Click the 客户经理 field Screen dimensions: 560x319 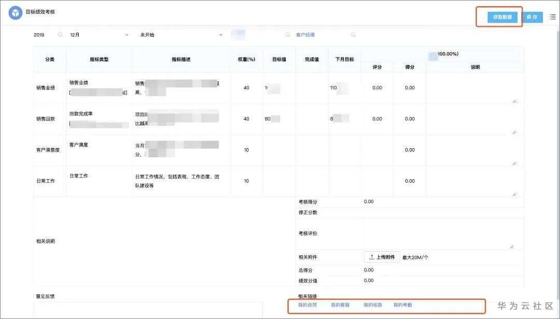coord(325,35)
